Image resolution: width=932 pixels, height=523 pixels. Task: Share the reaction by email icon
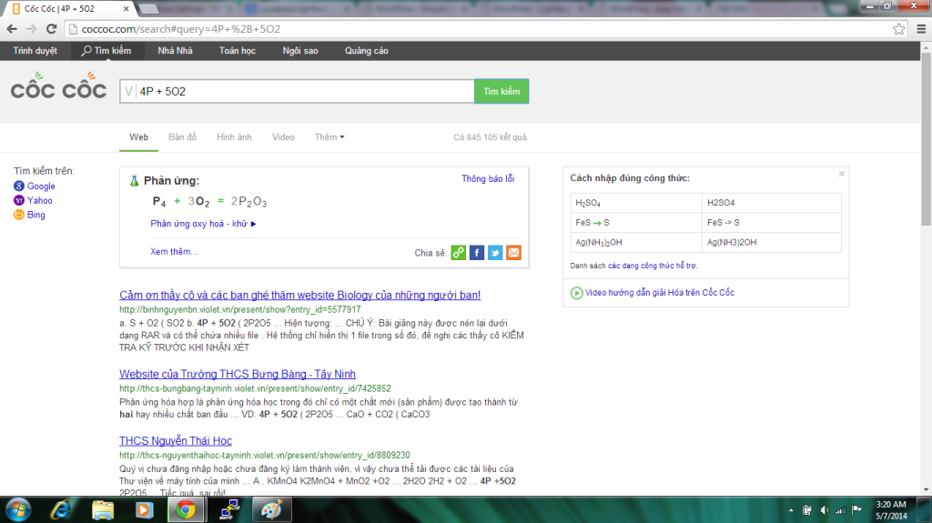point(513,253)
